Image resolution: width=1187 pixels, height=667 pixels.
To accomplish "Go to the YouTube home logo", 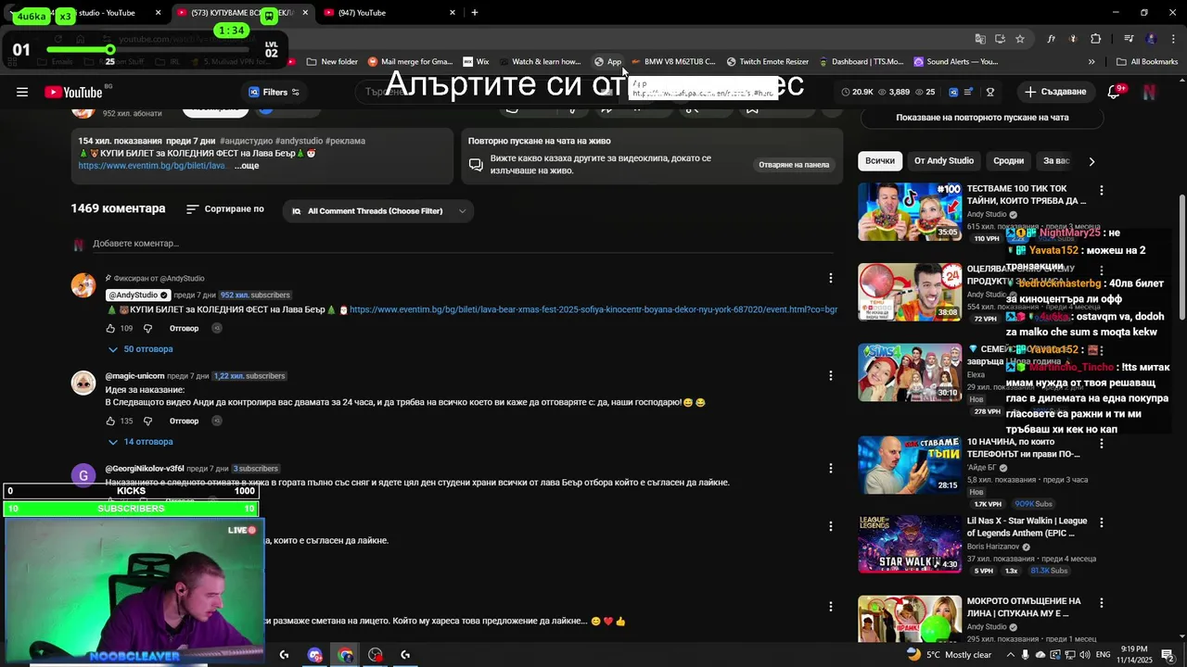I will [72, 92].
